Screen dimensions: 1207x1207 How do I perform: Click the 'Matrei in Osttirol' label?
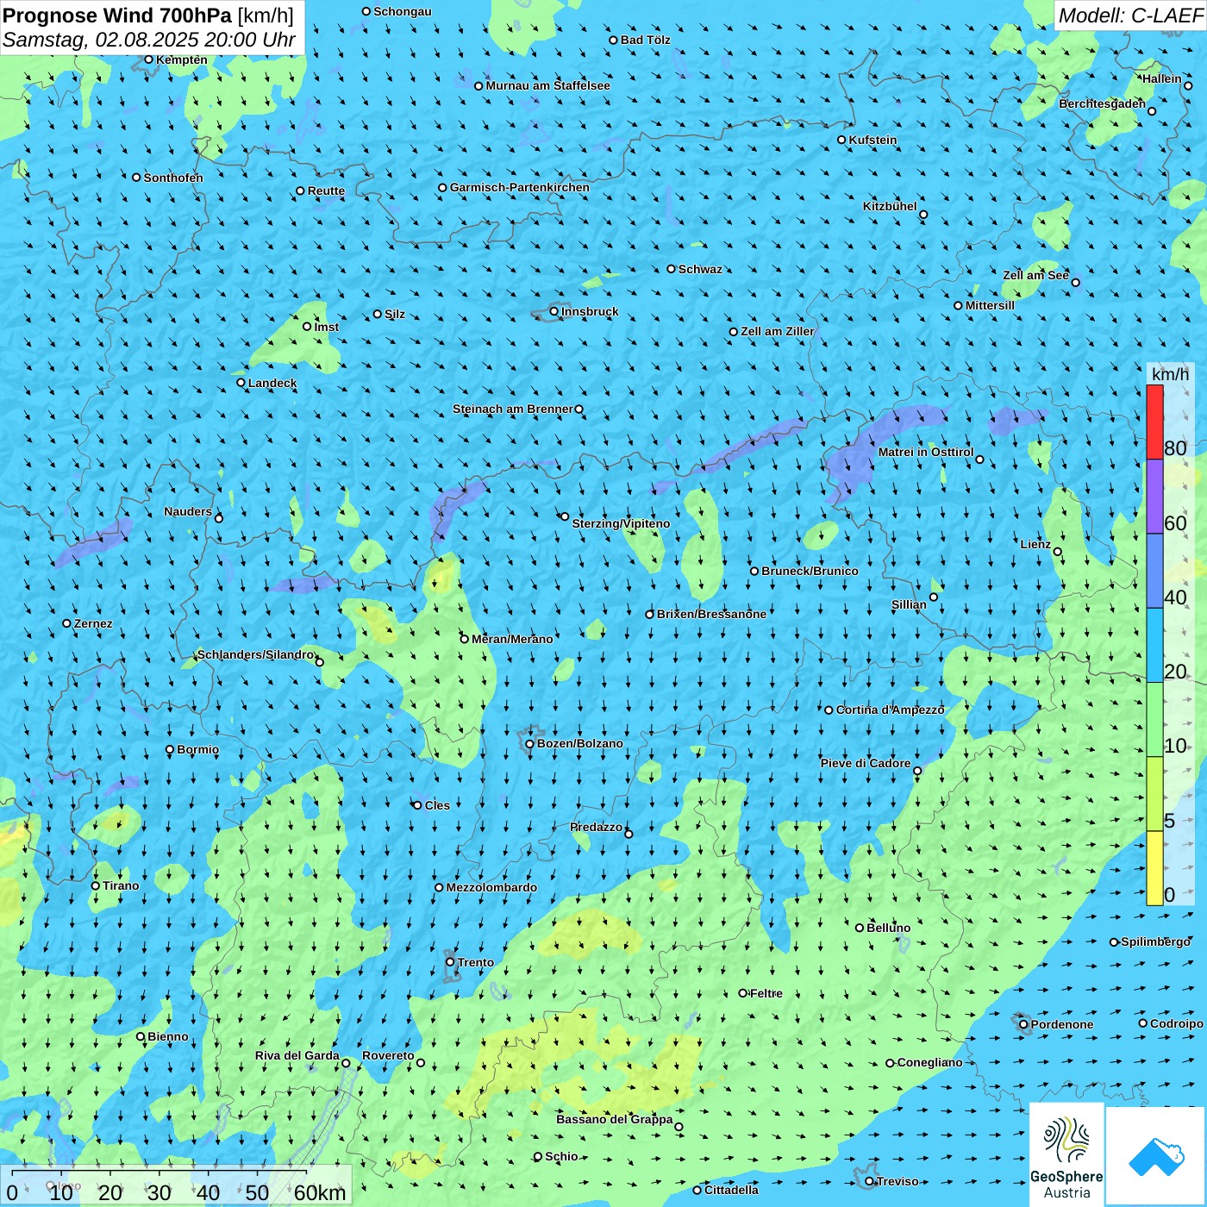click(926, 452)
